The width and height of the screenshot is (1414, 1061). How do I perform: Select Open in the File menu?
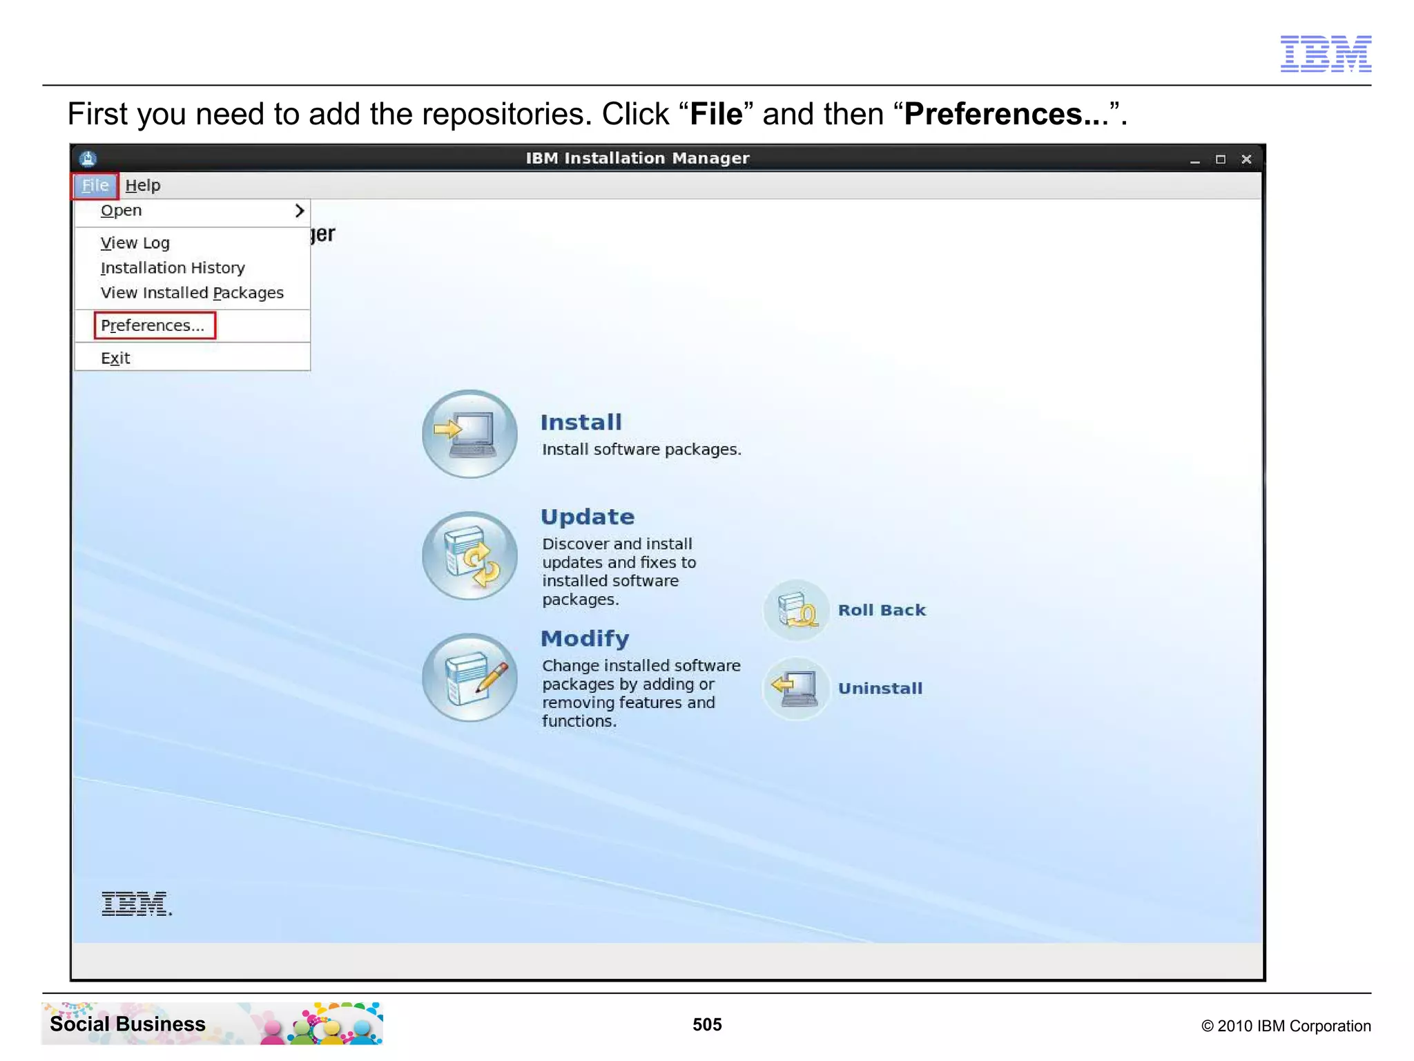click(x=192, y=211)
